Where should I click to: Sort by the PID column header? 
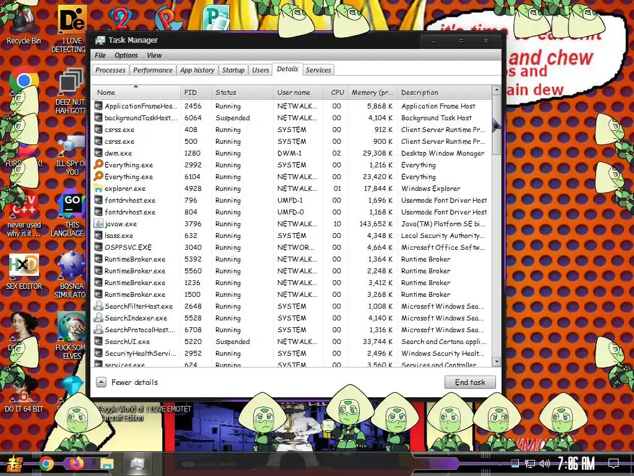(196, 92)
